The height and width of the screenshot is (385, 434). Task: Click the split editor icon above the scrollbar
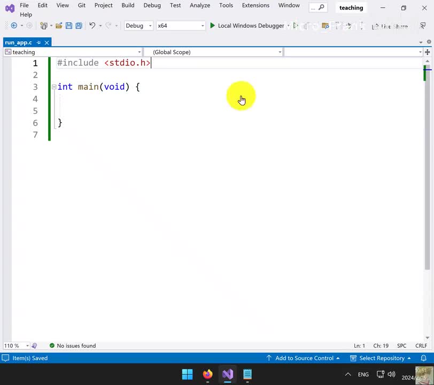click(428, 52)
